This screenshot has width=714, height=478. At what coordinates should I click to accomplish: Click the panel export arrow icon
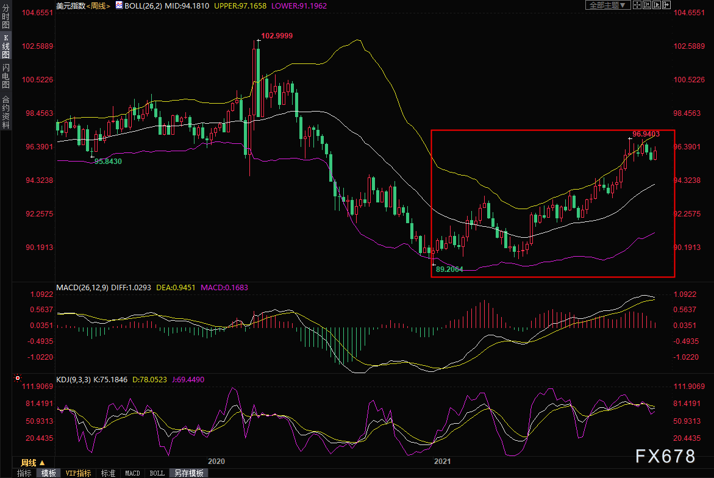[666, 5]
